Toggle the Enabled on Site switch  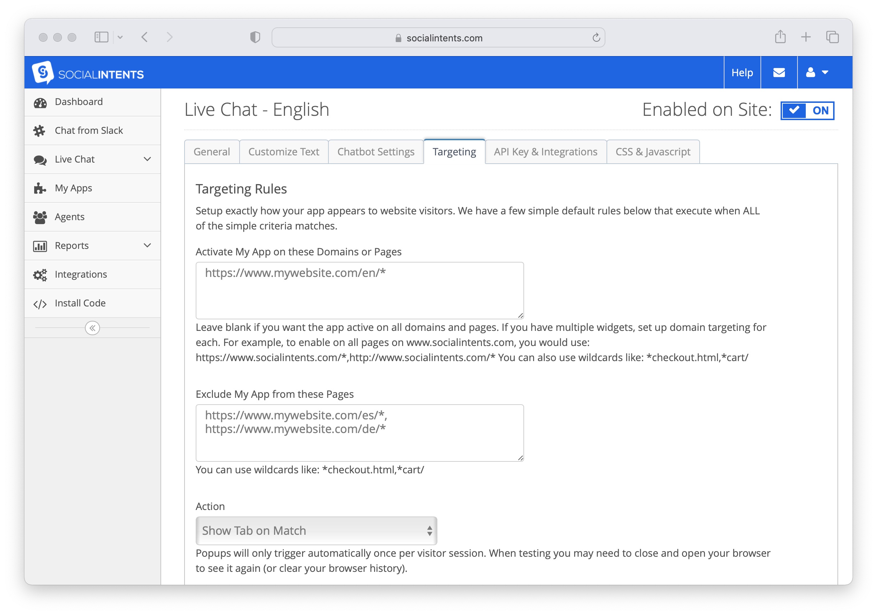tap(807, 111)
